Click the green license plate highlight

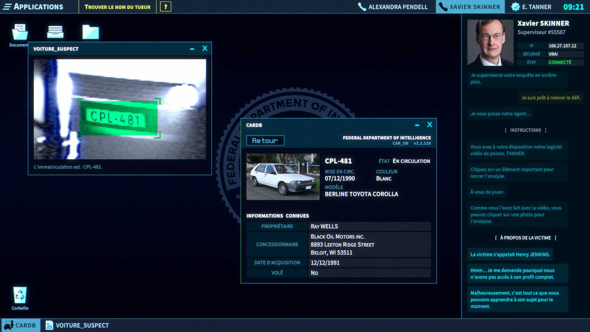coord(118,118)
